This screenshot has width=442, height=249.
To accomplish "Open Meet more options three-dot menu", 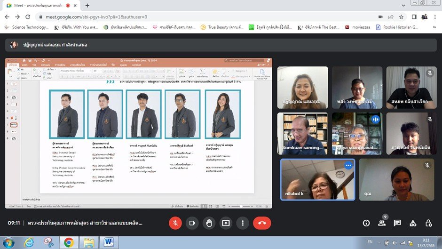I will (243, 223).
